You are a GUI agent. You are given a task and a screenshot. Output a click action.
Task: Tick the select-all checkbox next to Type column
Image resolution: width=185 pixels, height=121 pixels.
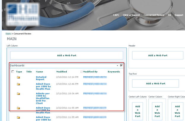pos(12,72)
